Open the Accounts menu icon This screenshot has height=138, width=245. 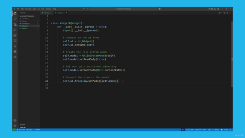(x=15, y=120)
